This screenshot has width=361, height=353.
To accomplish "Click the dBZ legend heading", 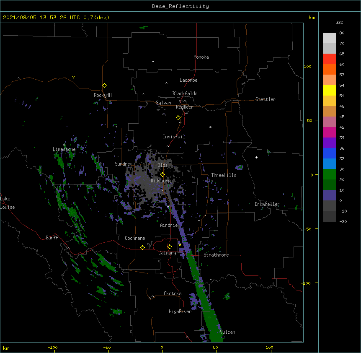I will 339,22.
